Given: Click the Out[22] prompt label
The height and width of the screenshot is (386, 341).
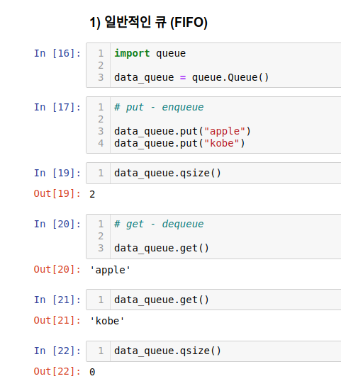Looking at the screenshot, I should 57,371.
